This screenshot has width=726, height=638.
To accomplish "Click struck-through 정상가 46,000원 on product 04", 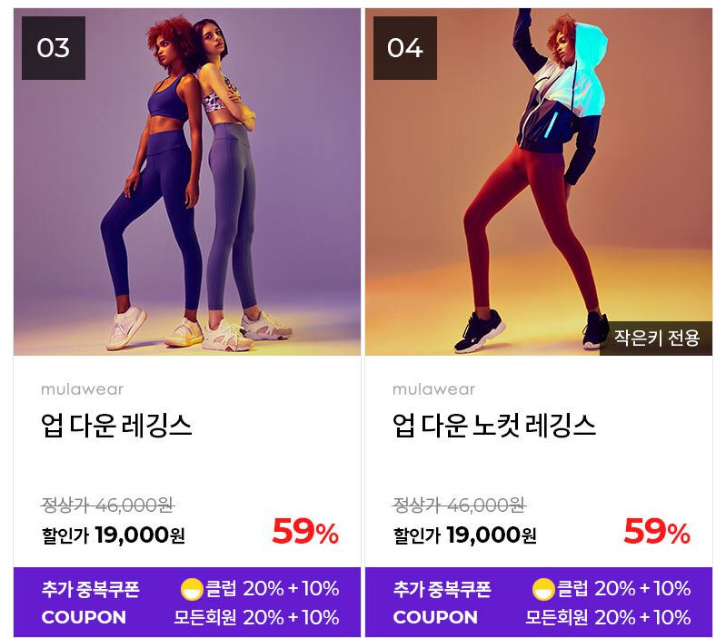I will coord(459,505).
